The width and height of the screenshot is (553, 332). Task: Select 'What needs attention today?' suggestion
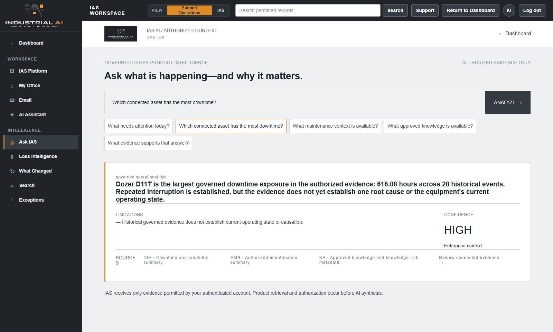(x=139, y=126)
